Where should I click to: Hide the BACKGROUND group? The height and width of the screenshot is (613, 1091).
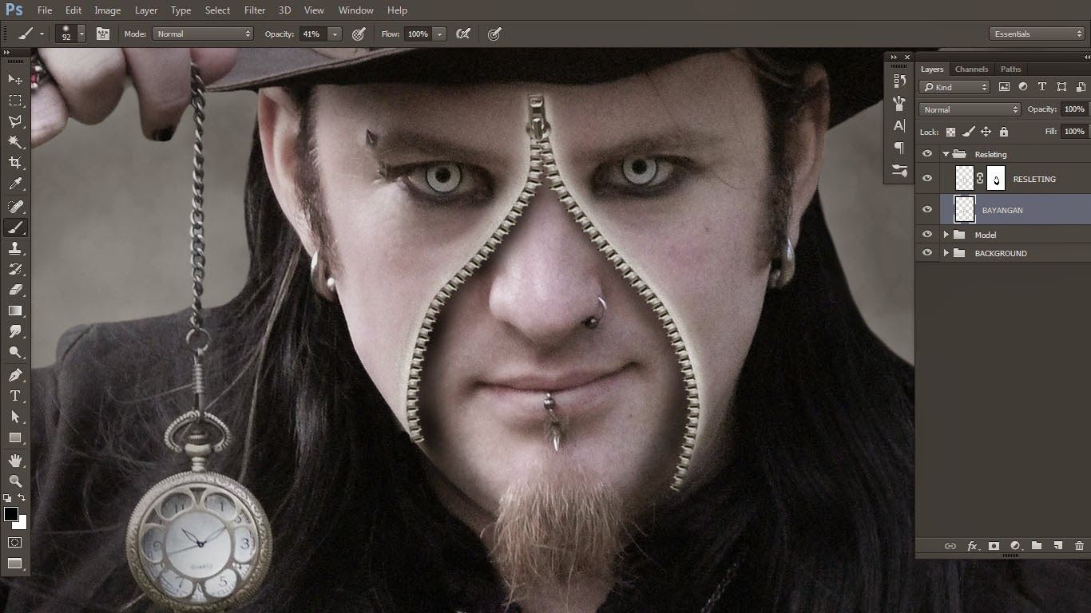pyautogui.click(x=927, y=253)
